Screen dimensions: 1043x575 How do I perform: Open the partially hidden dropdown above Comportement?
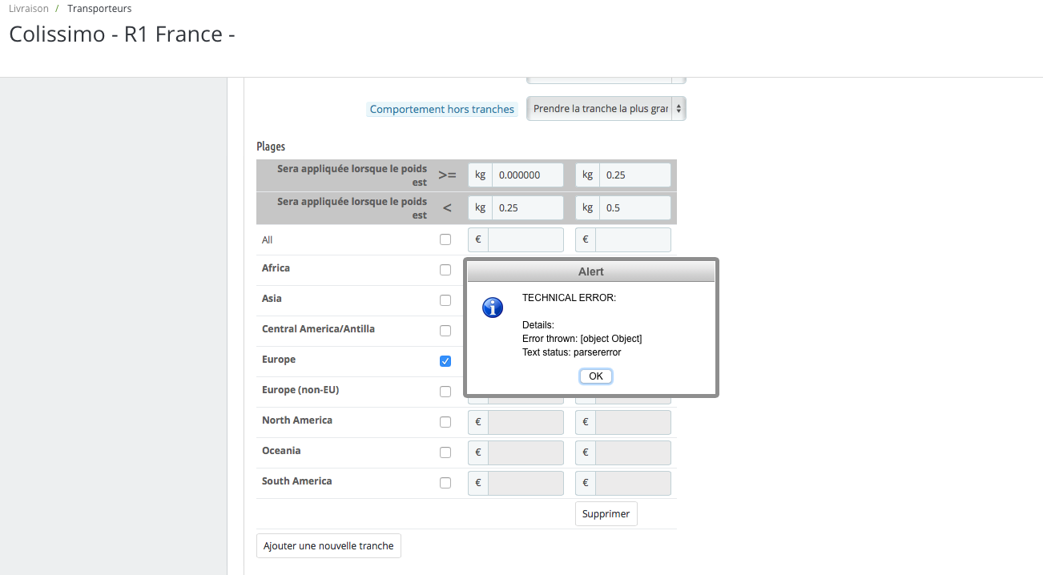(x=606, y=79)
